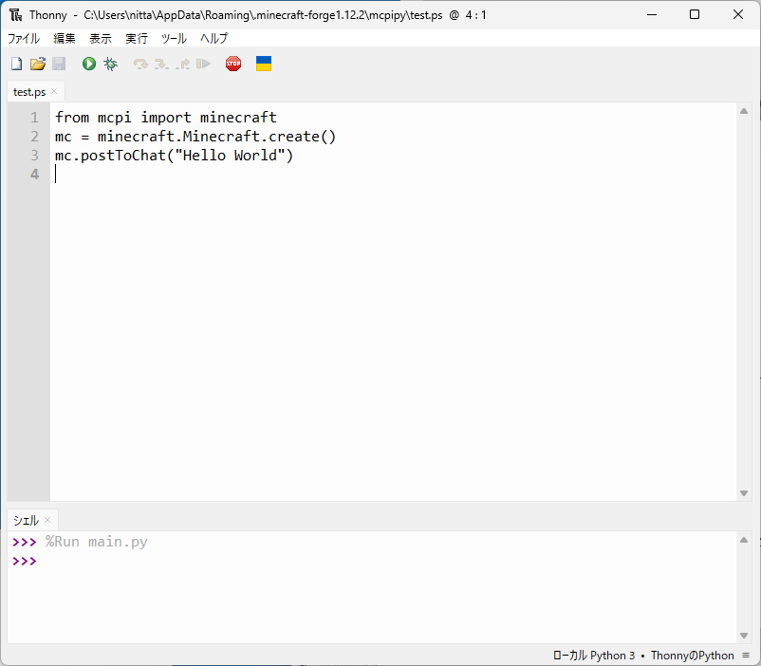This screenshot has width=761, height=666.
Task: Create a new file with toolbar icon
Action: (16, 64)
